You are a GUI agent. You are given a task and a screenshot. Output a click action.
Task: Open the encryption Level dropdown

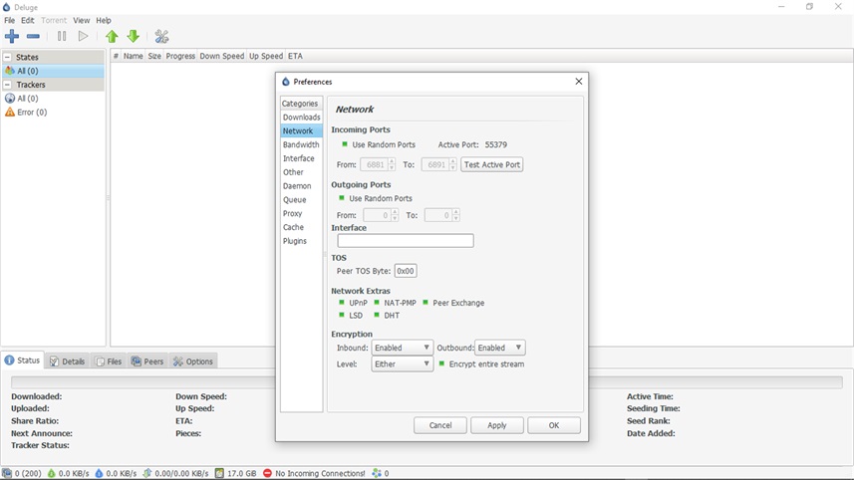coord(402,364)
